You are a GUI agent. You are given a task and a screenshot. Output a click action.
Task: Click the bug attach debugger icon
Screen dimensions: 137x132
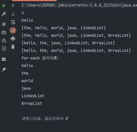[4, 41]
